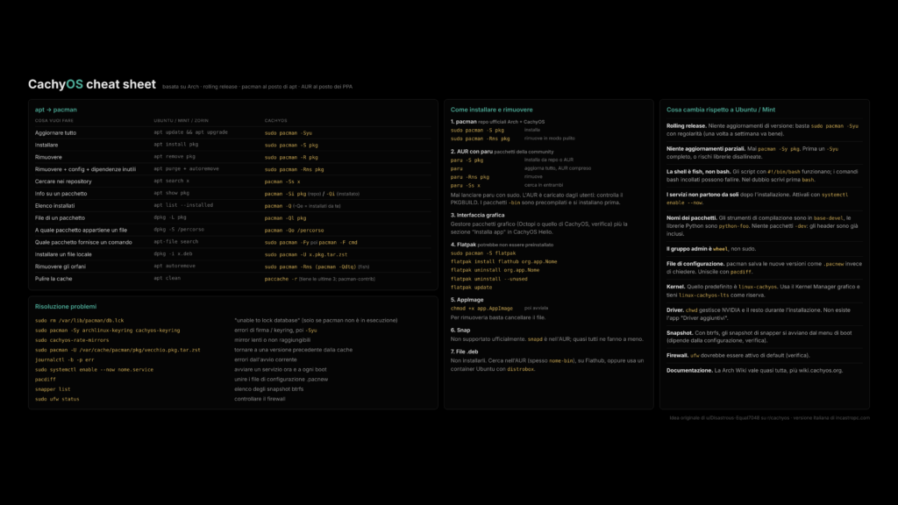Click the 'apt → pacman' section heading
Screen dimensions: 898x505
(55, 110)
